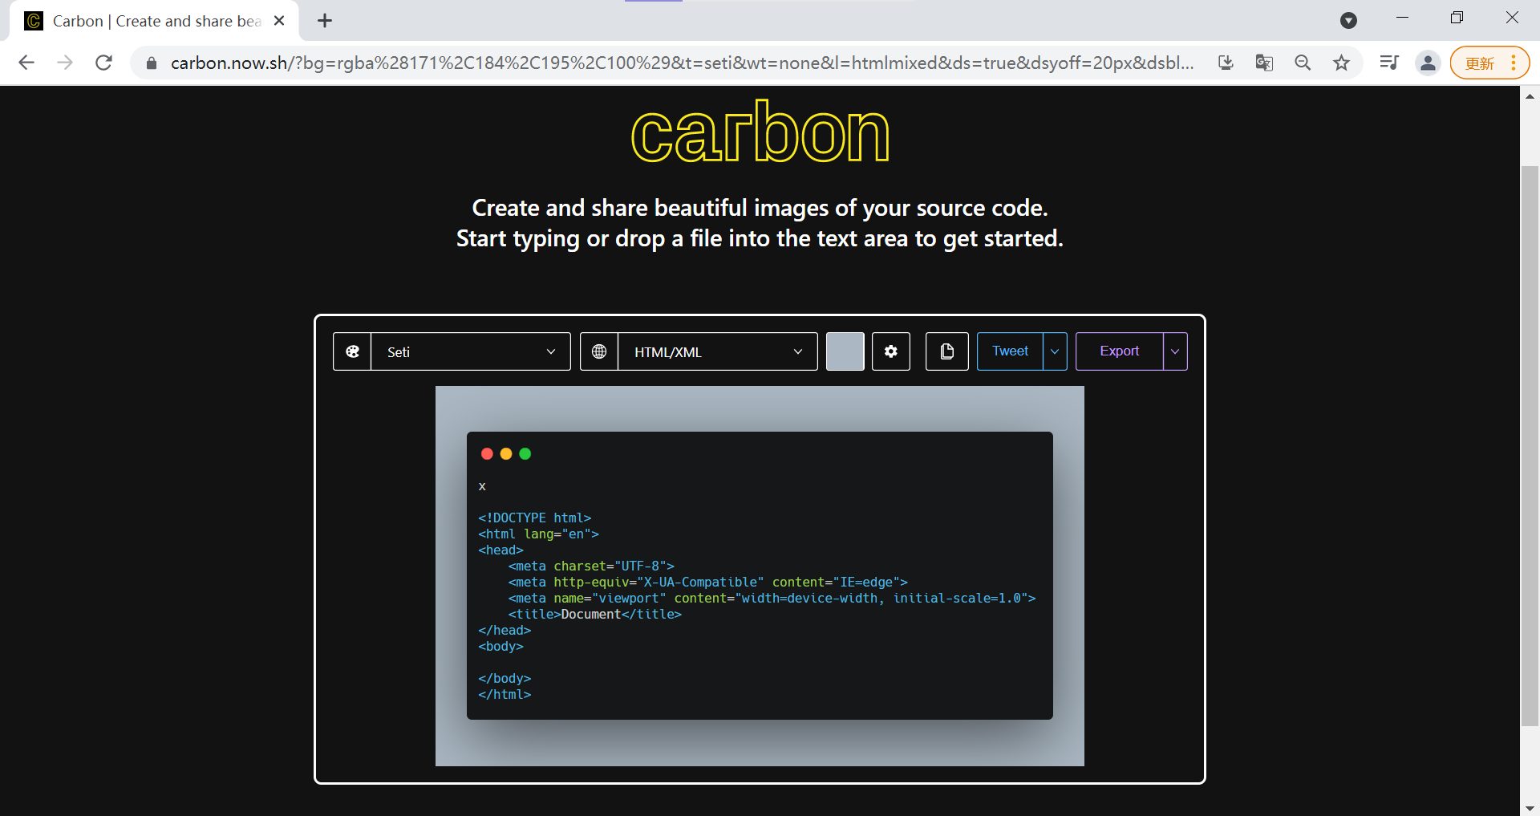
Task: Click the translate page icon
Action: pos(1264,63)
